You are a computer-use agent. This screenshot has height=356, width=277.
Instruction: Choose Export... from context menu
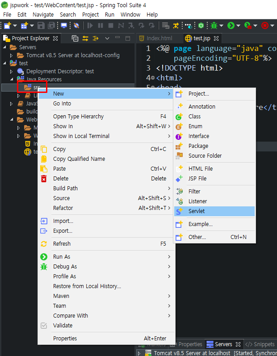pos(105,230)
